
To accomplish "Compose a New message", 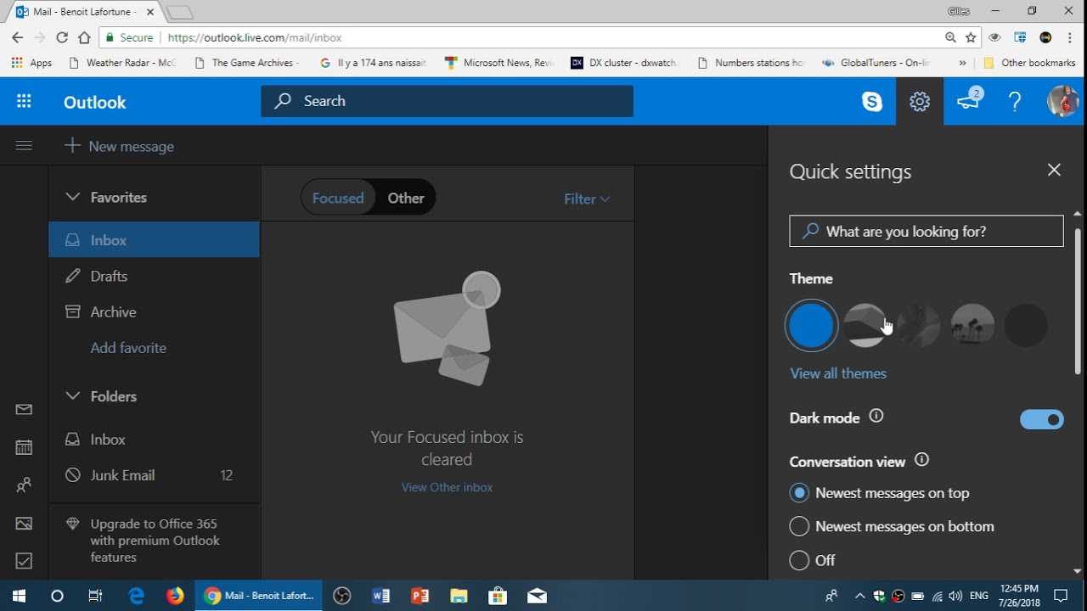I will tap(120, 146).
